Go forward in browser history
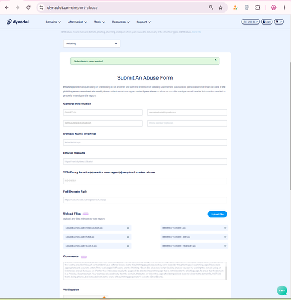The image size is (291, 300). tap(17, 8)
